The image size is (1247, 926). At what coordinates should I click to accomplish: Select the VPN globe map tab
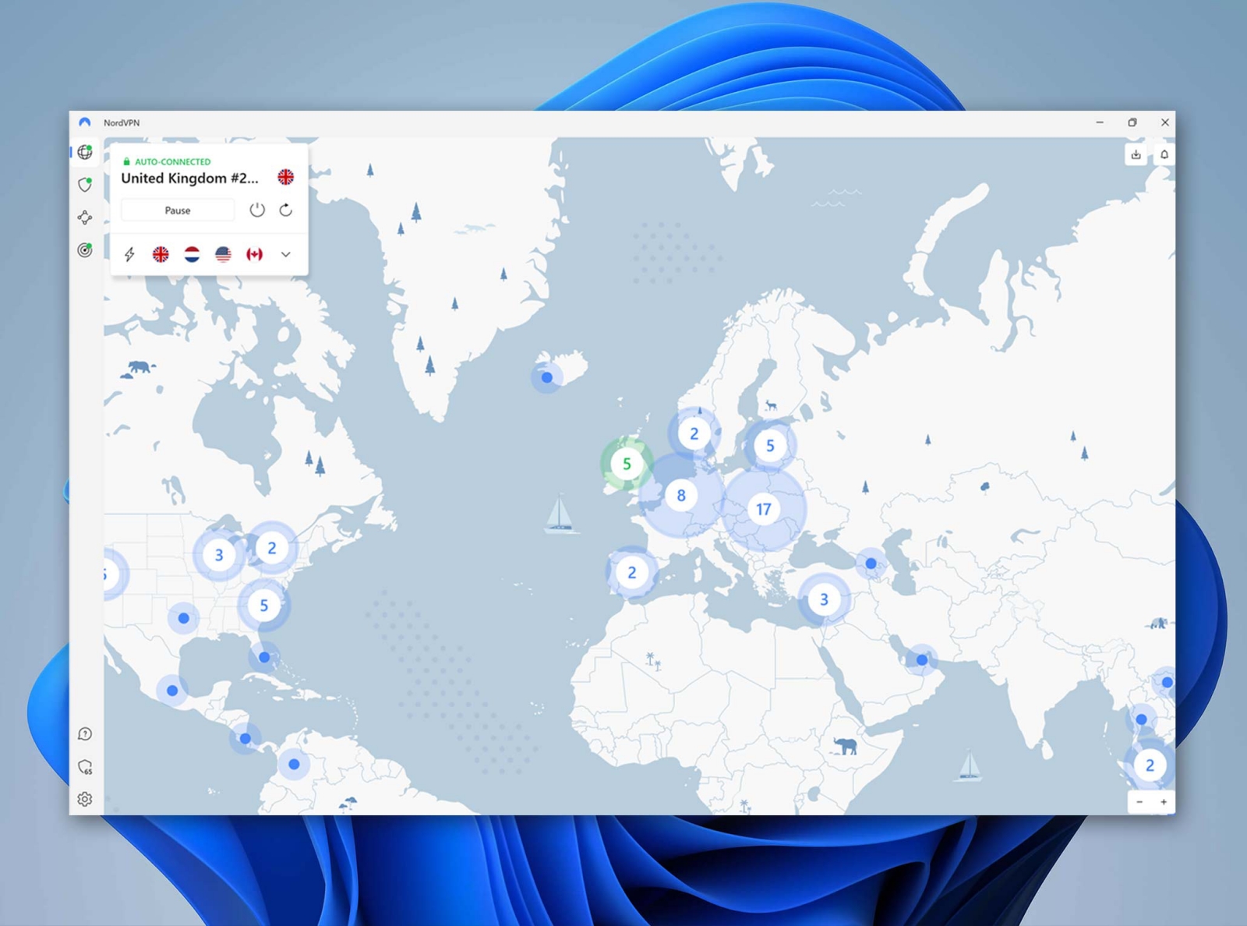85,152
